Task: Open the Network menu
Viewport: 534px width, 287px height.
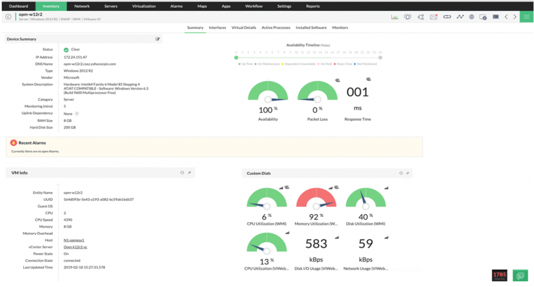Action: tap(82, 6)
